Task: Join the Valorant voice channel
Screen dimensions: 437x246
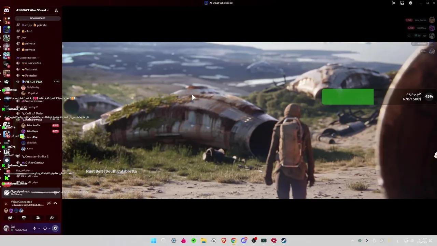Action: (38, 69)
